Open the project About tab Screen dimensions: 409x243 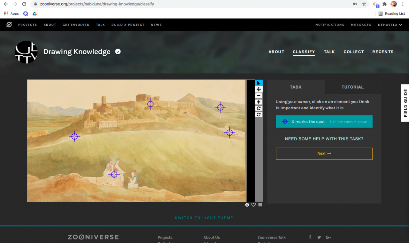(276, 52)
